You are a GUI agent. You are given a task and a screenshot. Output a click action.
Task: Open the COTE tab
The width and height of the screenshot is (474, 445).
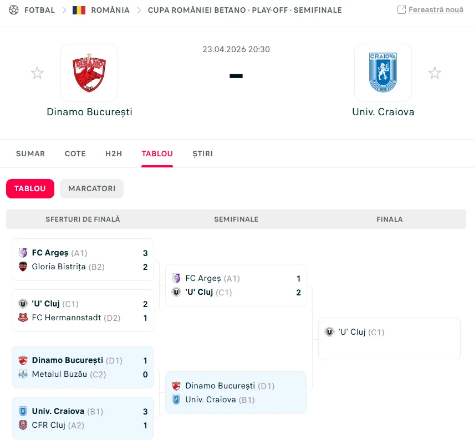[x=75, y=154]
